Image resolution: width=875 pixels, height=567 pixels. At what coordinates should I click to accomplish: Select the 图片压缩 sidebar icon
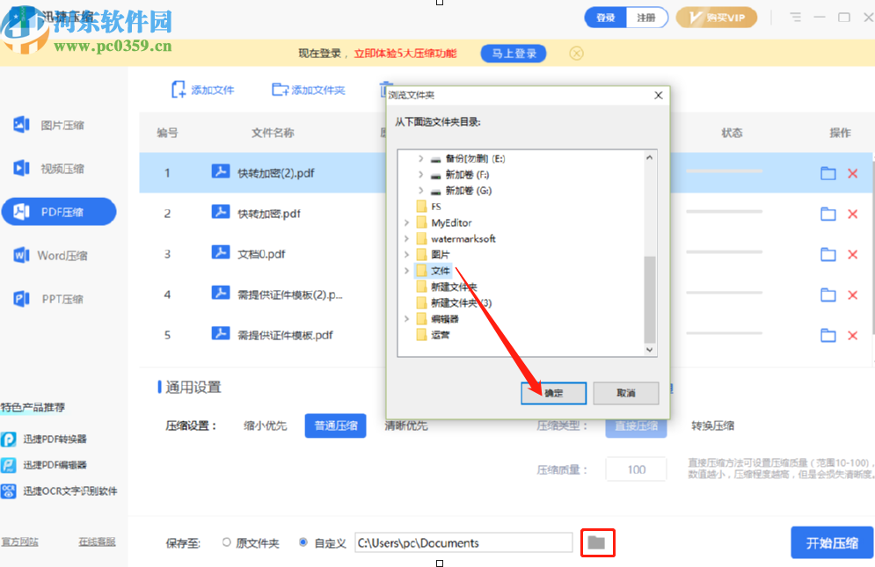coord(59,125)
